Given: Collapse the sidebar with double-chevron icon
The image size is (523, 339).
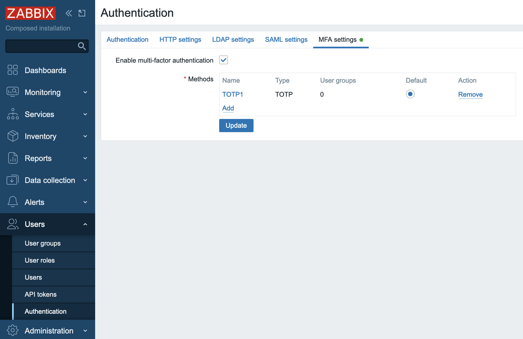Looking at the screenshot, I should pos(68,13).
